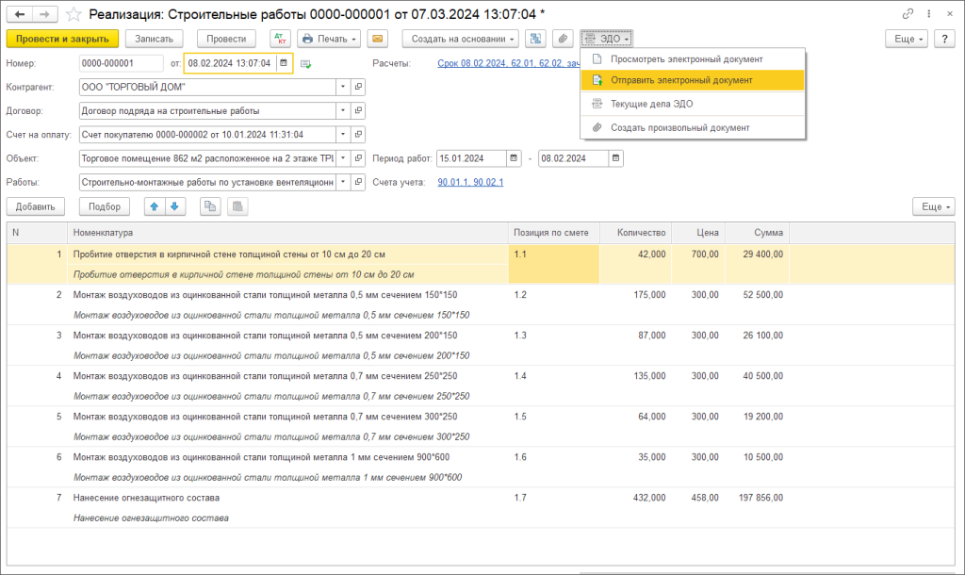The width and height of the screenshot is (965, 575).
Task: Open calendar picker for document date
Action: [x=283, y=63]
